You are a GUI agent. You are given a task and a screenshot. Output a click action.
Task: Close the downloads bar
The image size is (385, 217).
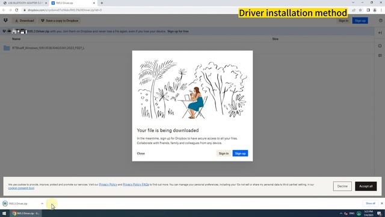pos(382,204)
